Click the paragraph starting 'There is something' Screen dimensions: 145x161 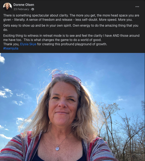point(71,18)
